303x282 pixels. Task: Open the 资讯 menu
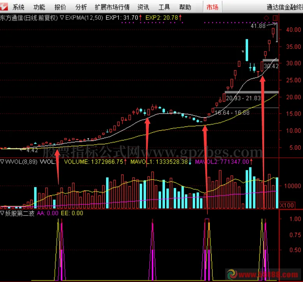click(x=143, y=7)
